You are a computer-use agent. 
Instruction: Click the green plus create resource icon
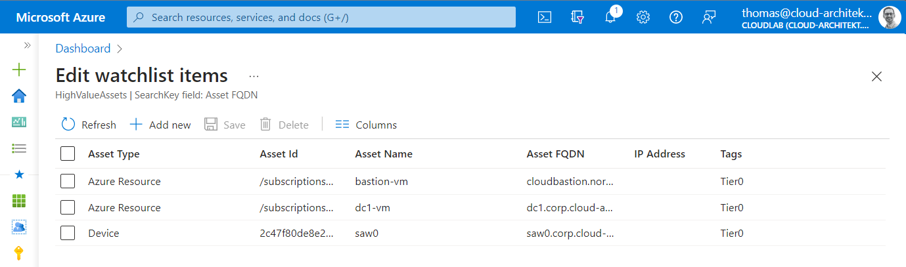click(x=20, y=70)
